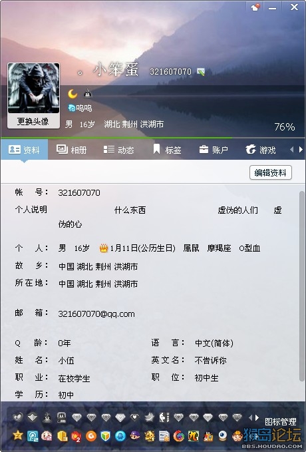The height and width of the screenshot is (452, 306).
Task: Open 图标管理 icon management link
Action: tap(280, 422)
